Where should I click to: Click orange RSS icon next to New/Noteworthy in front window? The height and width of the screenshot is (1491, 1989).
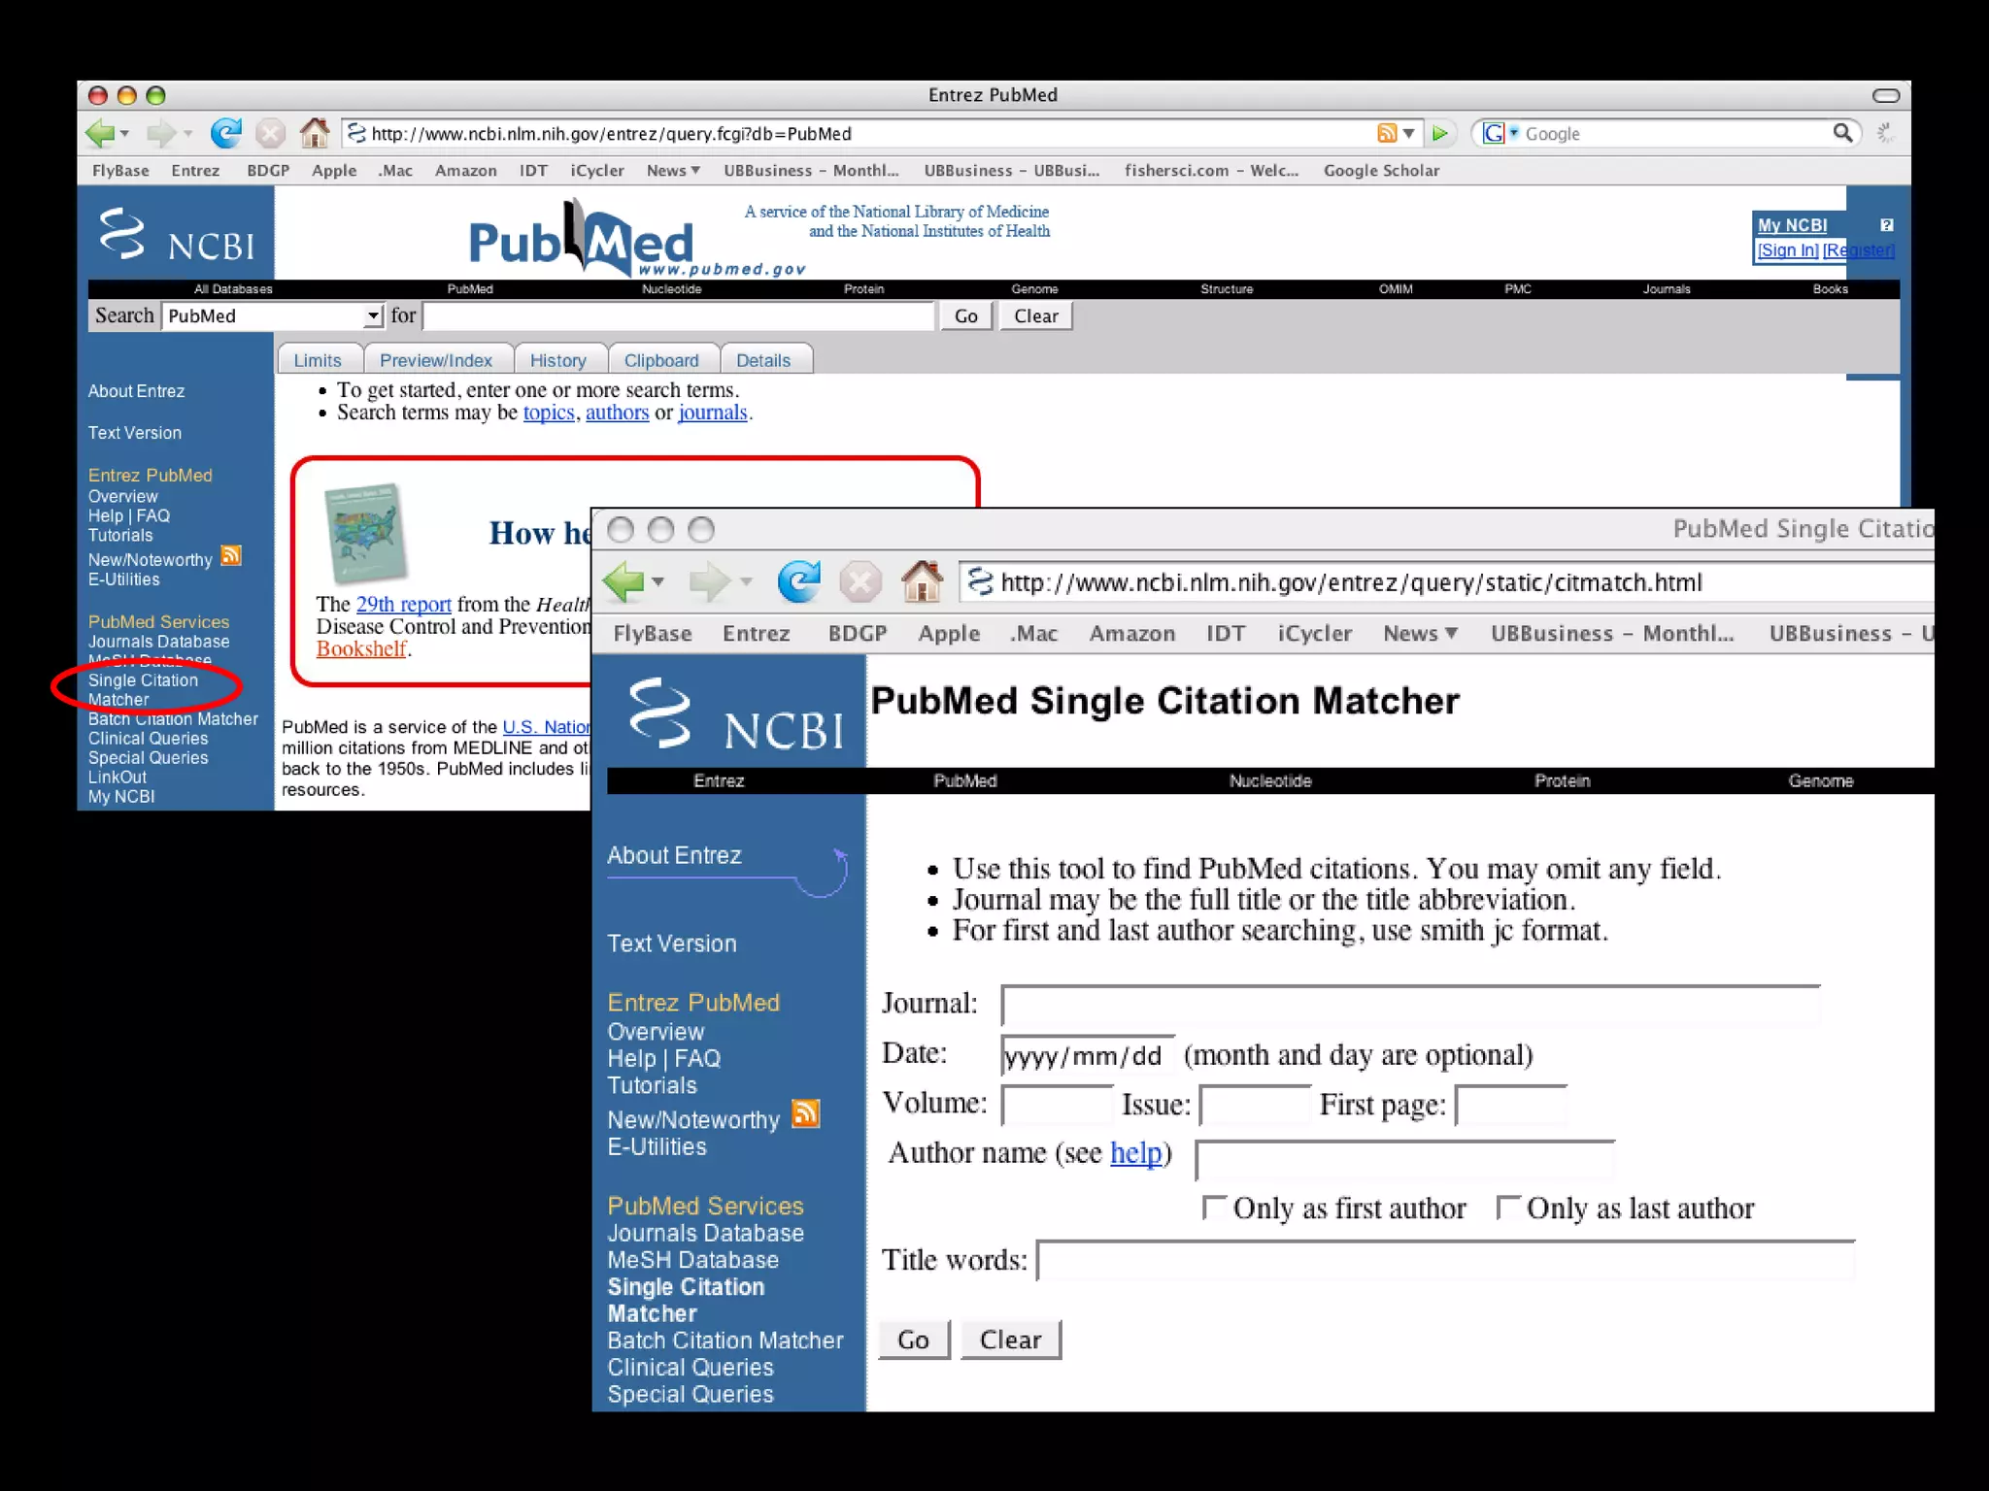(805, 1114)
